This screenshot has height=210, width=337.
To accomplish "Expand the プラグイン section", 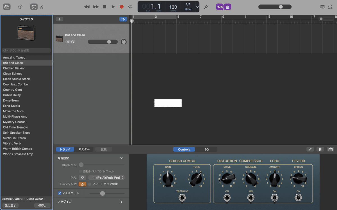I will point(121,202).
